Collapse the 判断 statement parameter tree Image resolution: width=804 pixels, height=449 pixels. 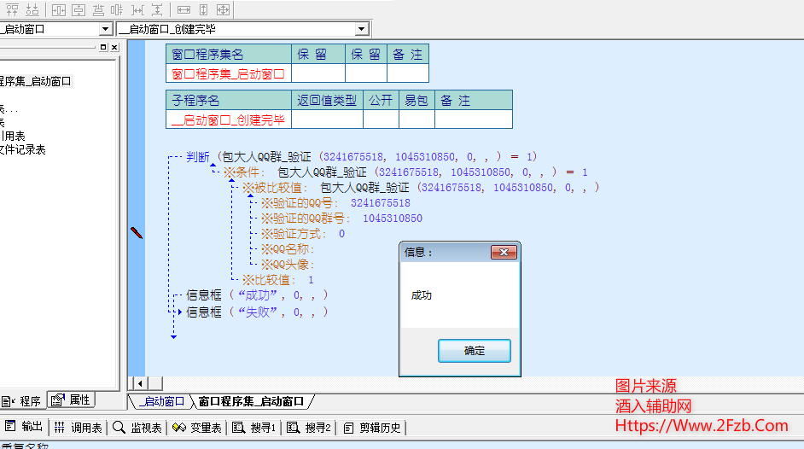click(x=213, y=165)
